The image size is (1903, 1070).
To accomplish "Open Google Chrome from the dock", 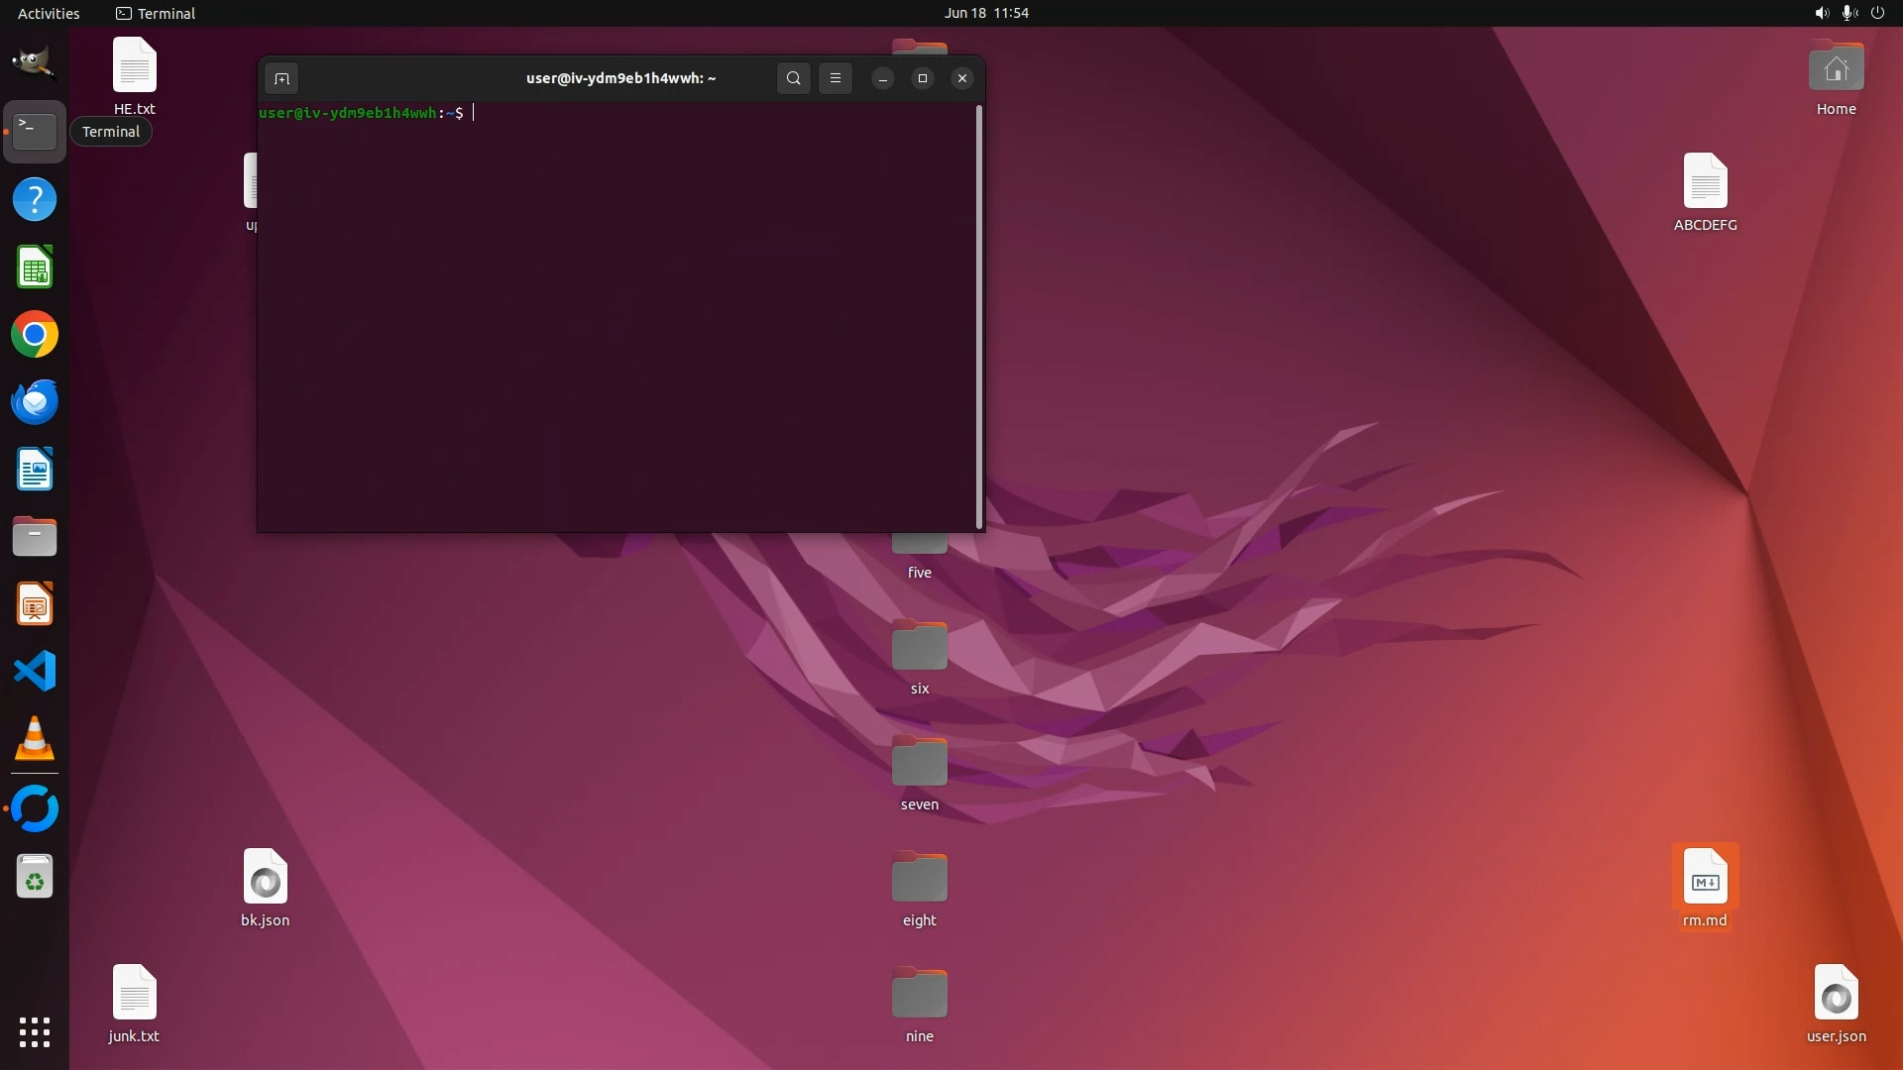I will point(35,335).
